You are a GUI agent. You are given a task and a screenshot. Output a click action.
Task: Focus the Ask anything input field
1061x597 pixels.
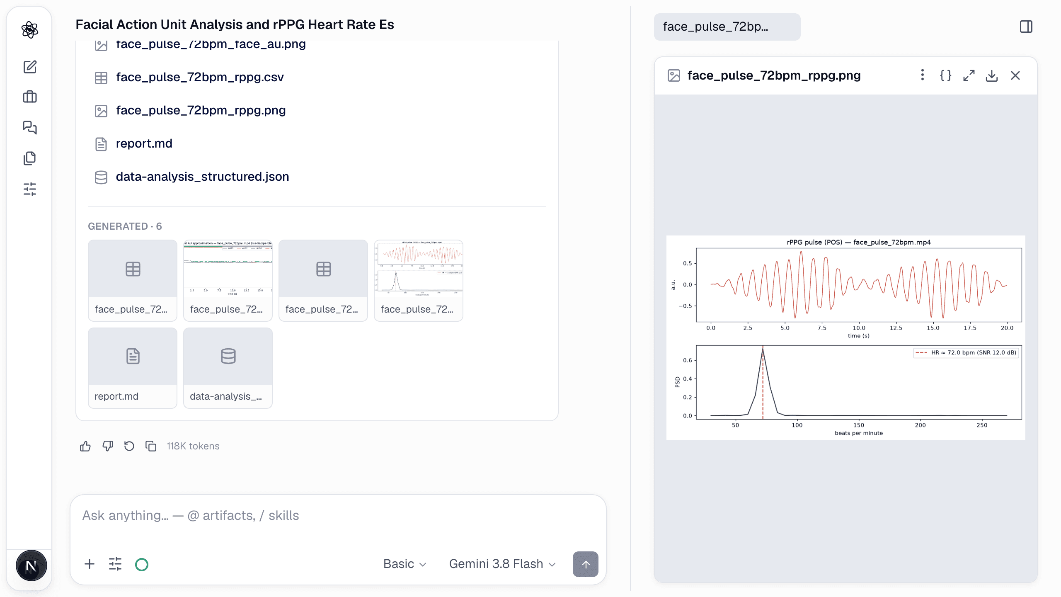(338, 516)
